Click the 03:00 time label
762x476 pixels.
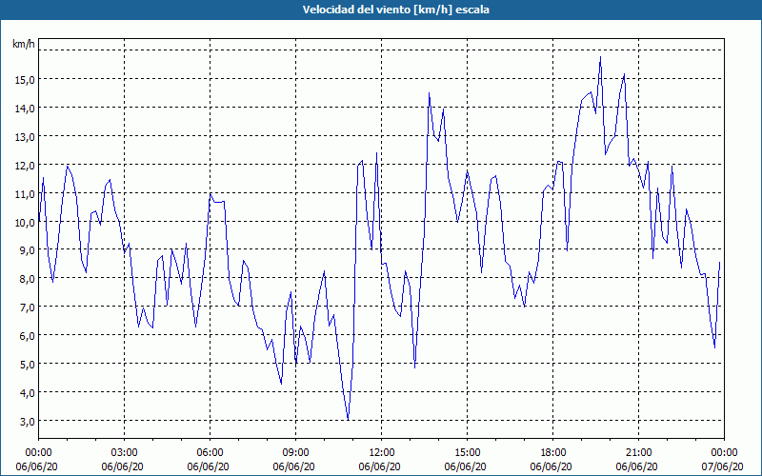[125, 453]
